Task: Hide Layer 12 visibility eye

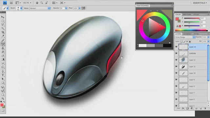Action: point(176,60)
